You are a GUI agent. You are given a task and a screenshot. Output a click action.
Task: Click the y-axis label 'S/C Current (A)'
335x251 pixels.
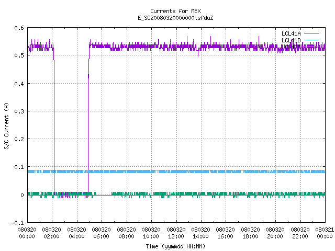tap(6, 125)
